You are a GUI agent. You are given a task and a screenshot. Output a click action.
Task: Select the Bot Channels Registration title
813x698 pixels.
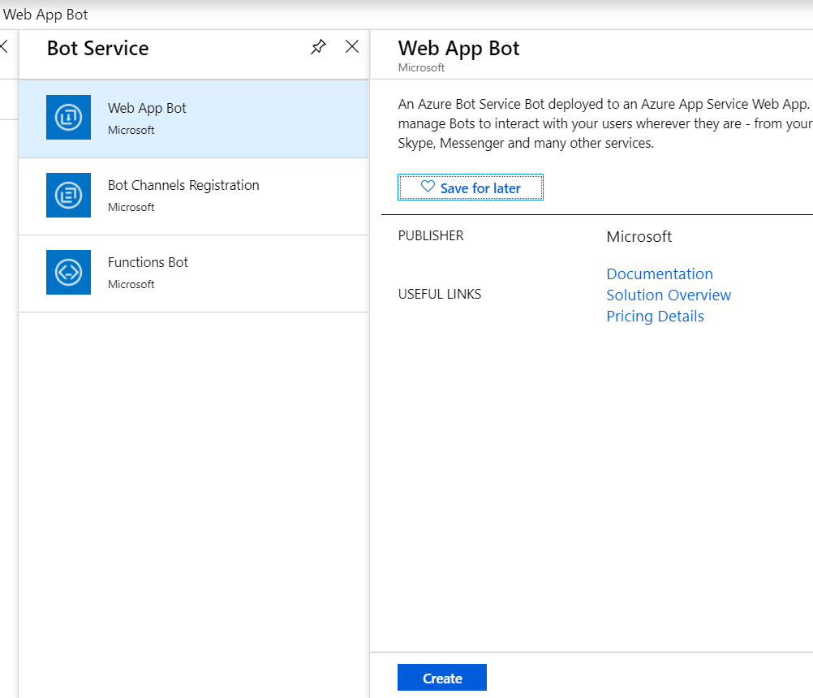coord(183,185)
